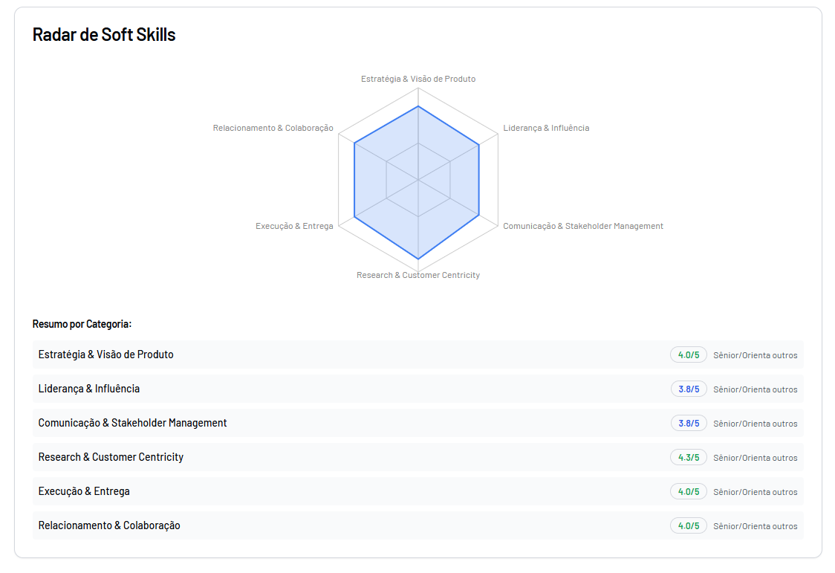
Task: Click the 3.8/5 badge for Comunicação & Stakeholder Management
Action: (688, 423)
